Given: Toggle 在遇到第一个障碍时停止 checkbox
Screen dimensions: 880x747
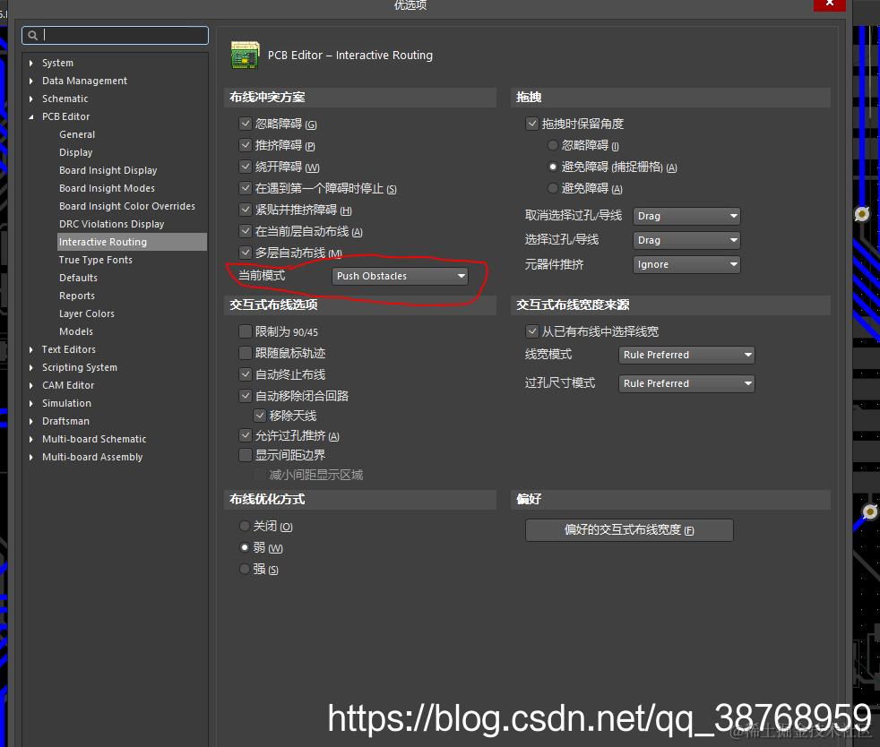Looking at the screenshot, I should coord(246,188).
